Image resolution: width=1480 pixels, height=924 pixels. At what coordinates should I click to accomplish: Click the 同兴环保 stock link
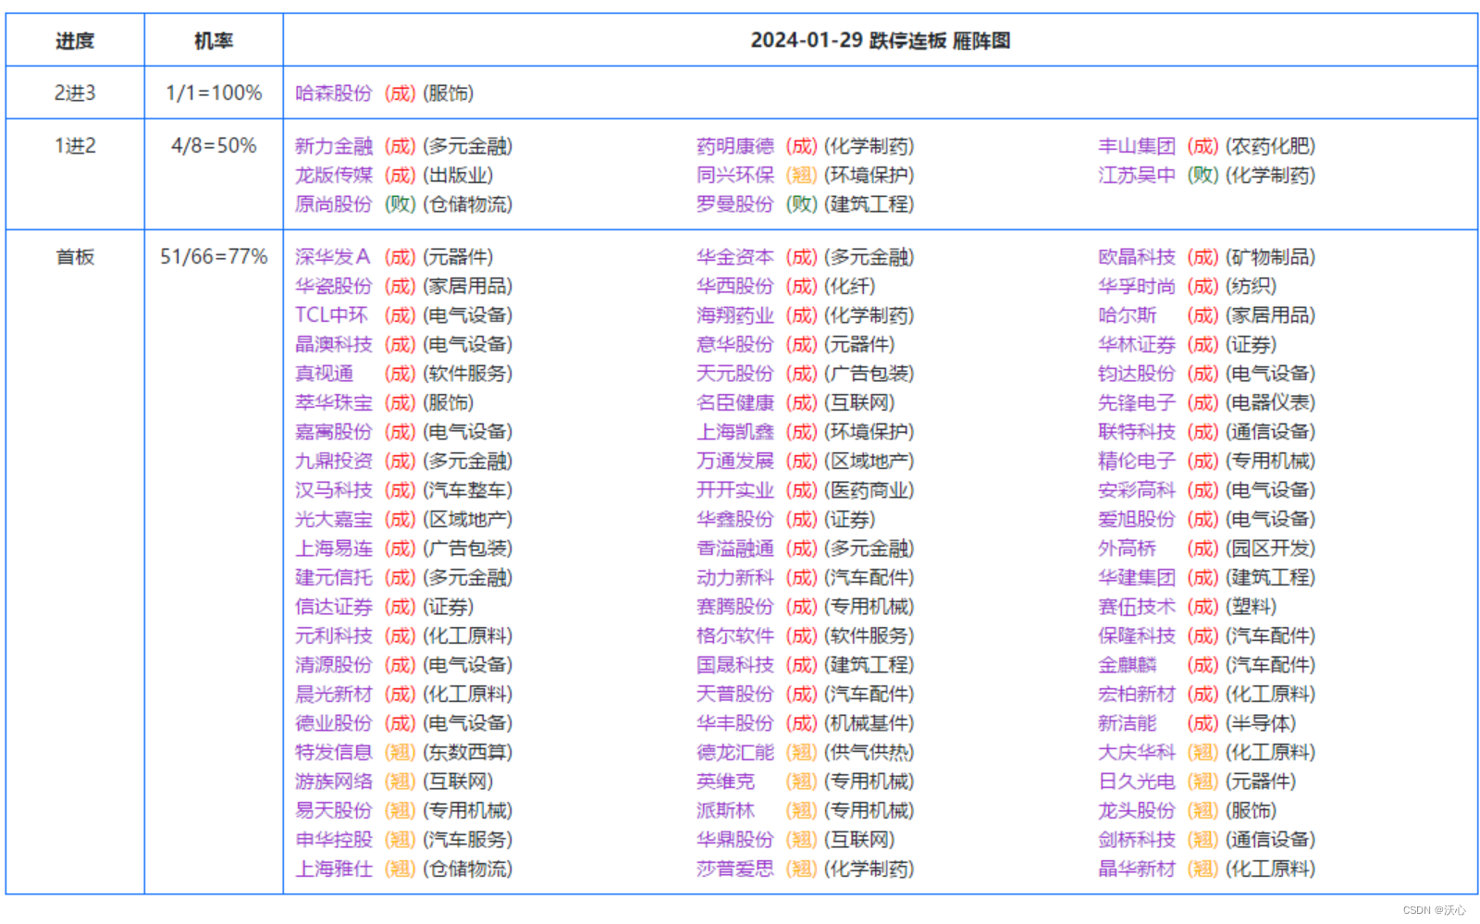[734, 175]
